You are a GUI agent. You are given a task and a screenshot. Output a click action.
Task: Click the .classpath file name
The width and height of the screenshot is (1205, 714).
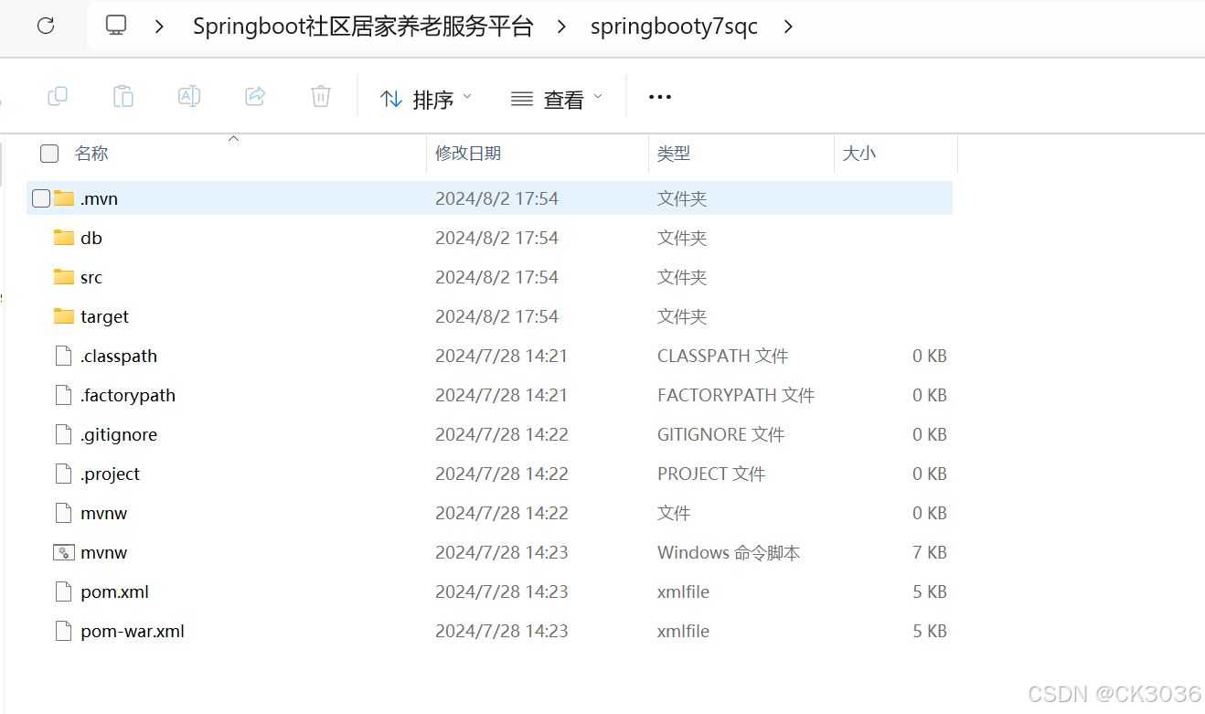click(x=119, y=356)
